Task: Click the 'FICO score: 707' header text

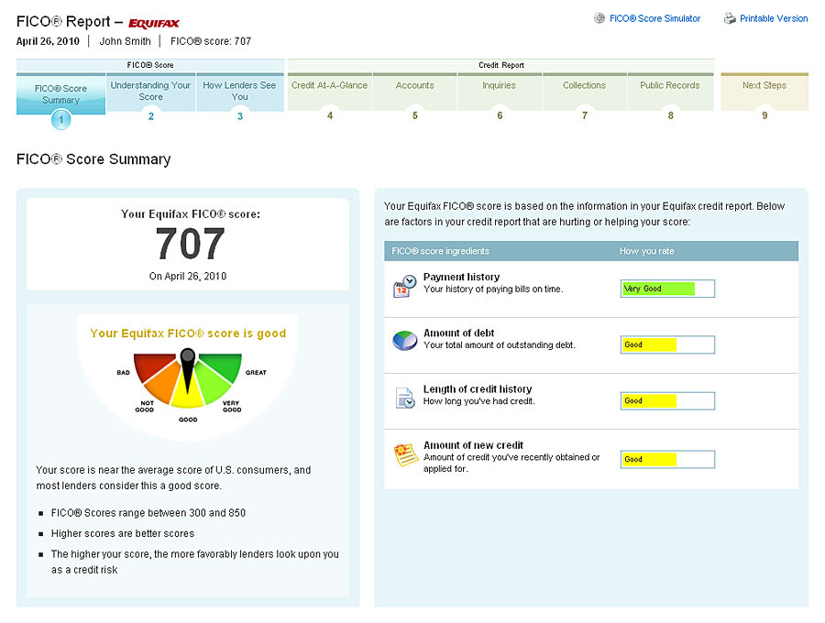Action: click(211, 41)
